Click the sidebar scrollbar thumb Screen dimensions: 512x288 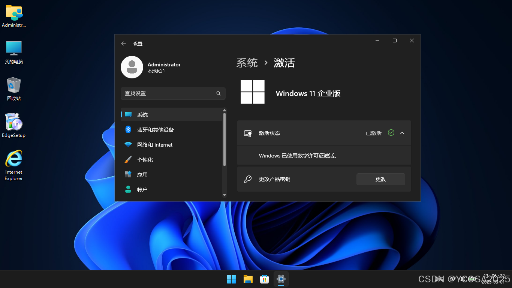click(225, 139)
